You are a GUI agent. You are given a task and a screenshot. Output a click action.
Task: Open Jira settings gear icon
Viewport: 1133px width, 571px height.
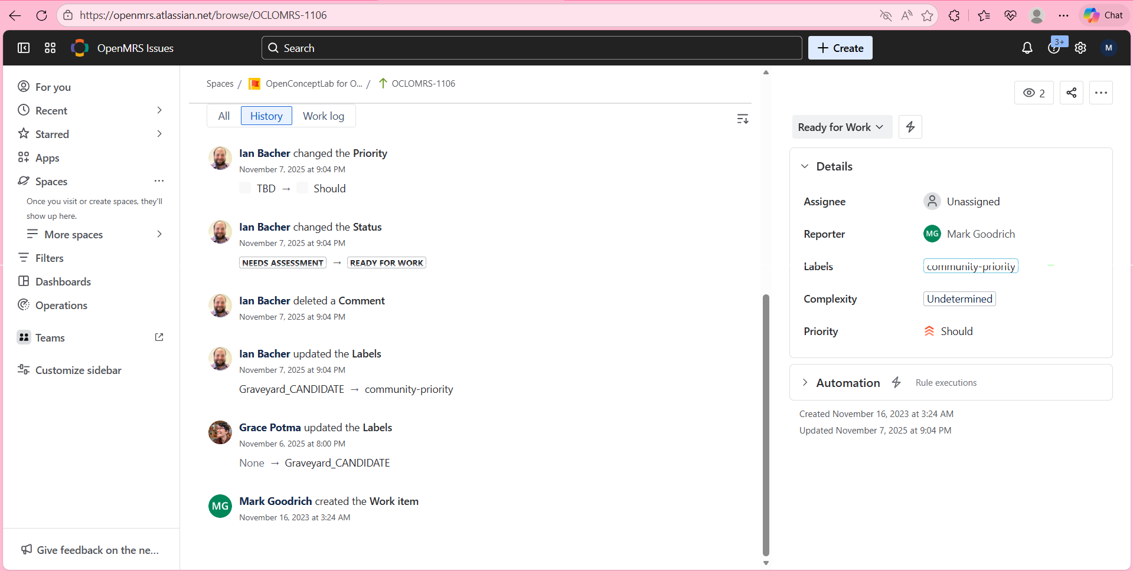(x=1080, y=48)
